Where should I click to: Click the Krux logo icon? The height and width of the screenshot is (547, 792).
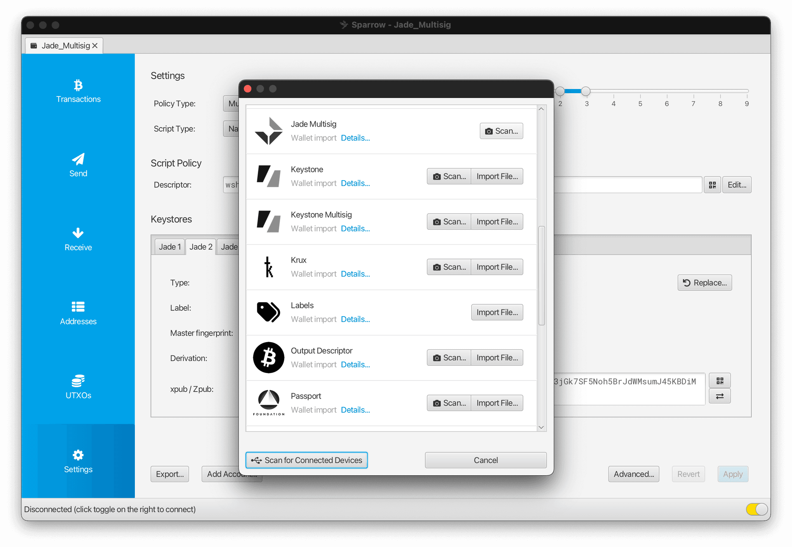[269, 267]
